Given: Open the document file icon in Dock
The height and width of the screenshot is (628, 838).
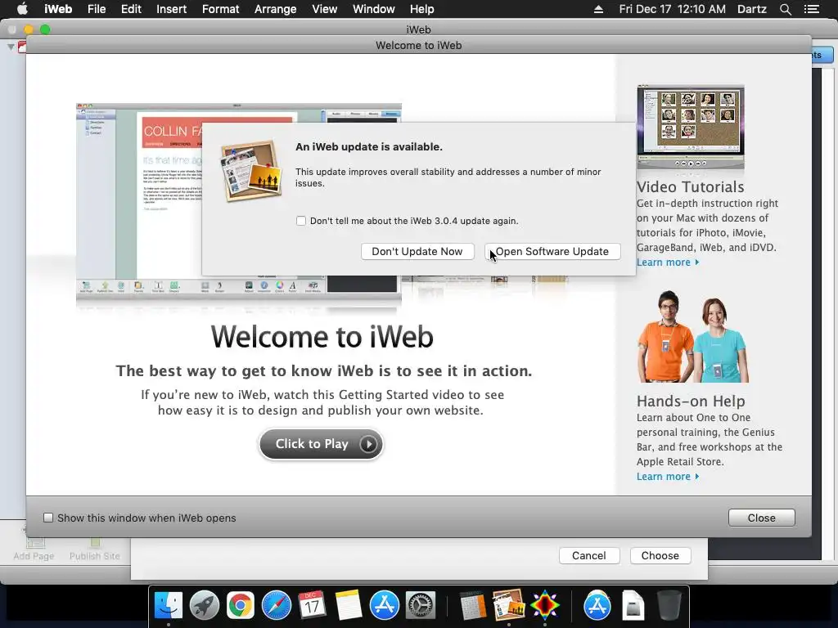Looking at the screenshot, I should click(633, 606).
